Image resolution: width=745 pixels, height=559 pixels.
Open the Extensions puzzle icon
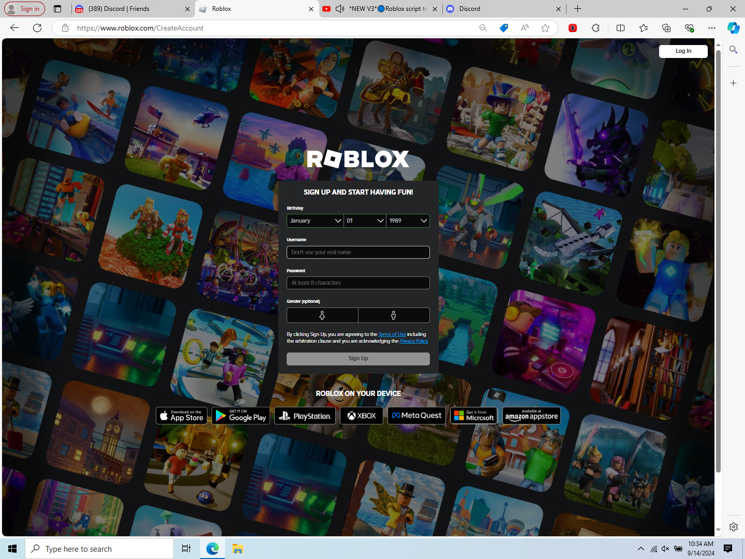pyautogui.click(x=596, y=28)
